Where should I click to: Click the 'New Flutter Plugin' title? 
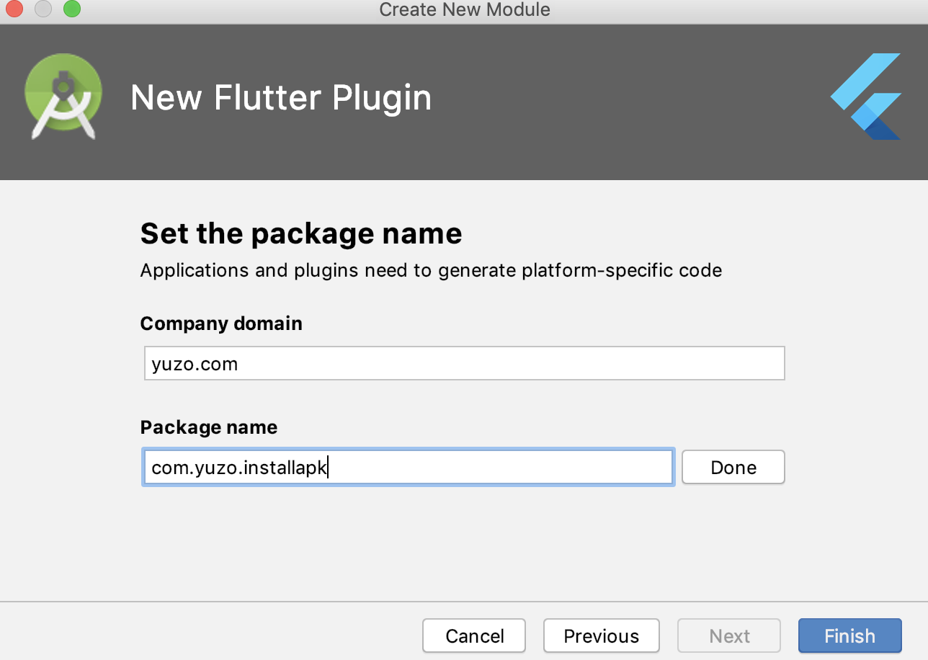[x=281, y=97]
